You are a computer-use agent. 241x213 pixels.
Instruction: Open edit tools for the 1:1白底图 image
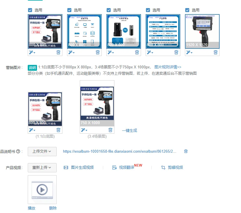[32, 130]
